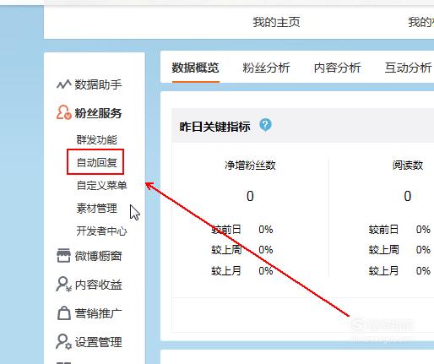Open 素材管理 submenu item
This screenshot has height=364, width=434.
[x=97, y=209]
